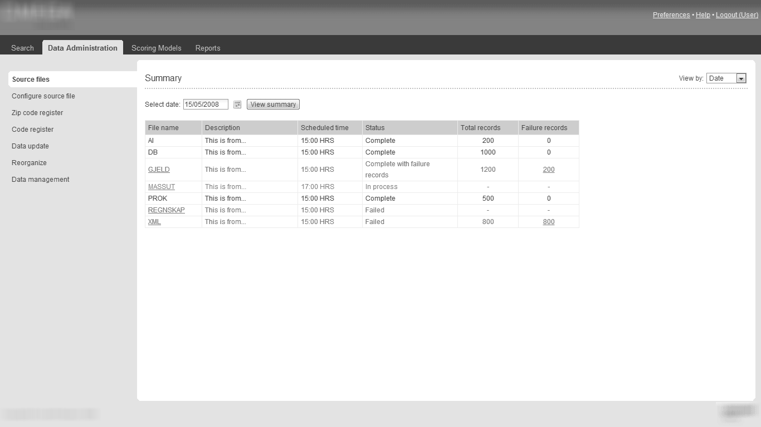Image resolution: width=761 pixels, height=427 pixels.
Task: Click the View summary button
Action: 273,105
